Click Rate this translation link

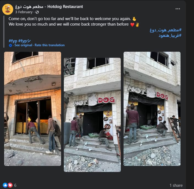[50, 45]
